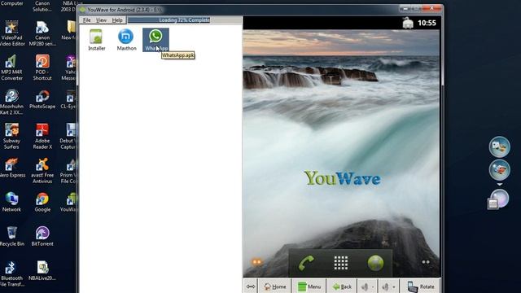
Task: Click the emulator Menu button
Action: (x=309, y=286)
